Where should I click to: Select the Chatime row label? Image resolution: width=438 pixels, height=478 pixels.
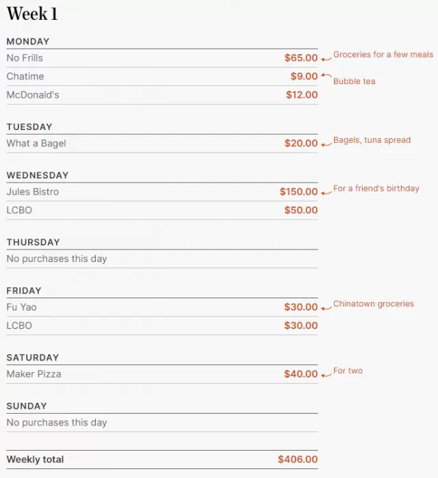25,76
